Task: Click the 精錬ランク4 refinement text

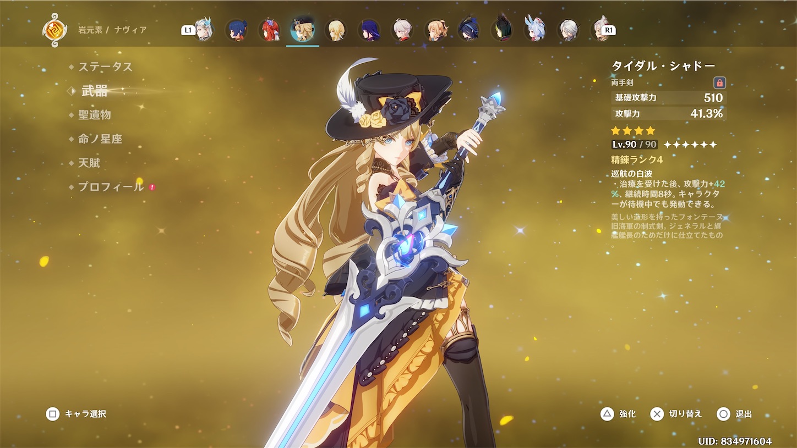Action: point(637,160)
